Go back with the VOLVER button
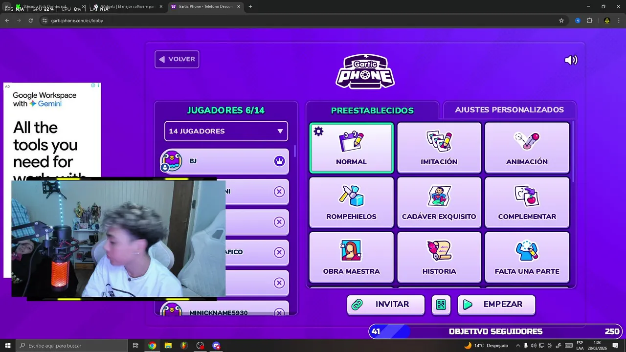 [x=177, y=59]
